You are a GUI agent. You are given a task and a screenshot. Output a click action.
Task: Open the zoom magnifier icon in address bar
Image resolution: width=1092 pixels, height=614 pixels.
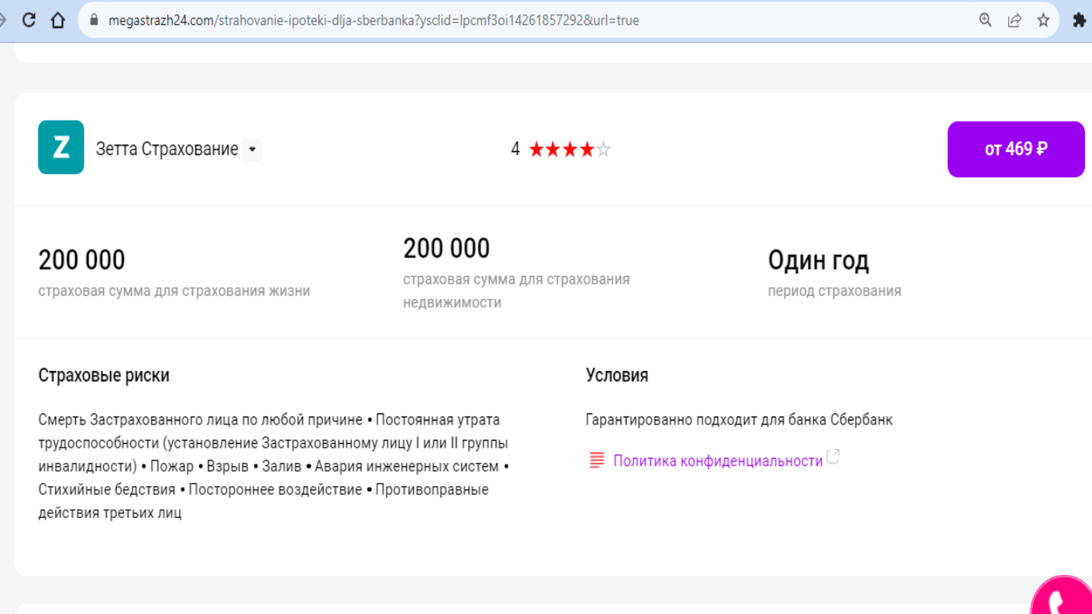click(986, 21)
